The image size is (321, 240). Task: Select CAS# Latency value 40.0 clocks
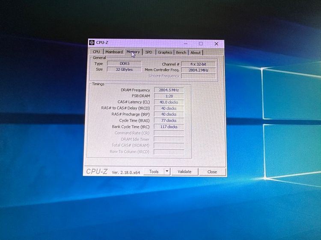[x=169, y=102]
